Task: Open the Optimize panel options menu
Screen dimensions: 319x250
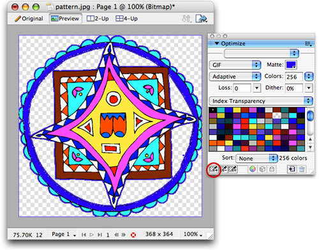Action: (x=308, y=43)
